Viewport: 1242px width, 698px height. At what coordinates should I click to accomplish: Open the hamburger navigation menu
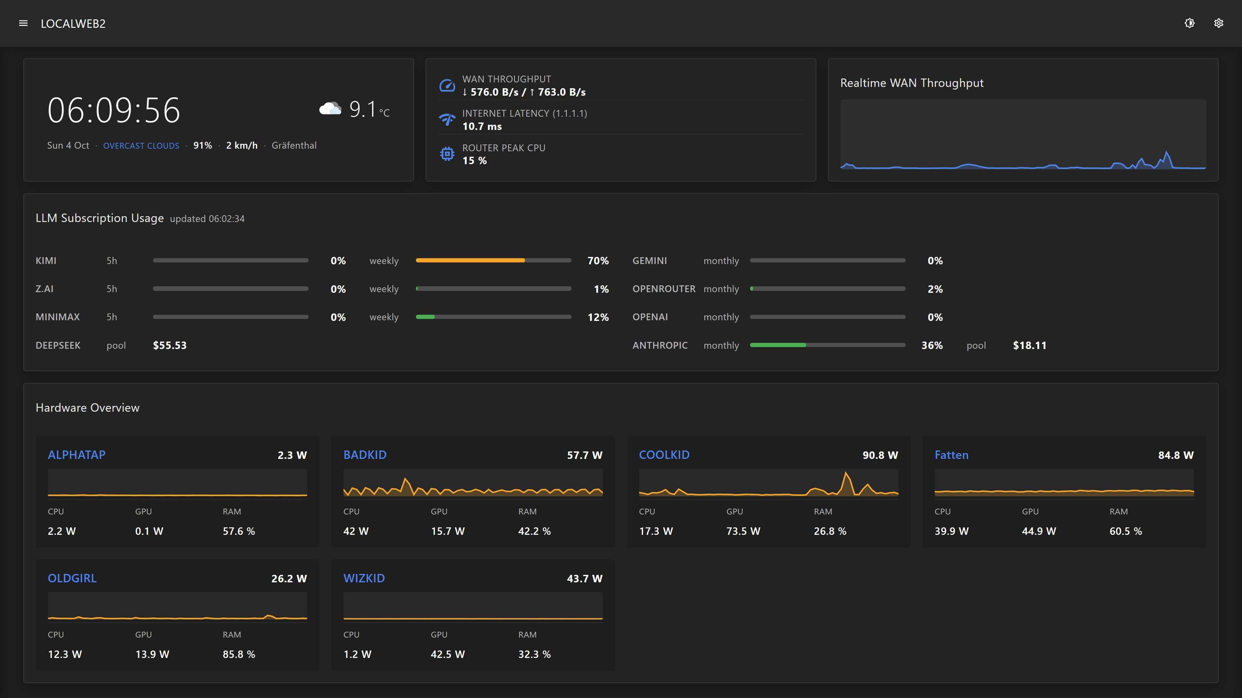23,23
